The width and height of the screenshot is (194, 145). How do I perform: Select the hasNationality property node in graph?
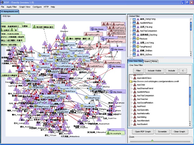point(112,62)
